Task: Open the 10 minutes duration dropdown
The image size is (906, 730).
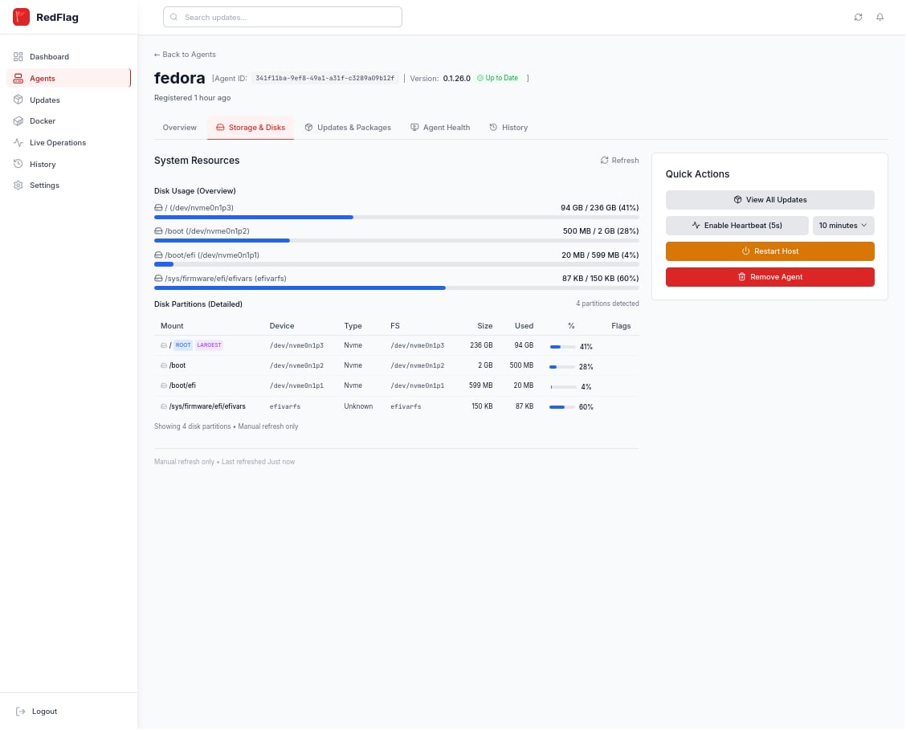Action: point(843,226)
